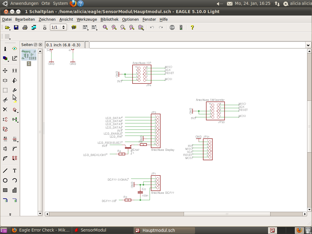Select the Cut (scissors) tool

[x=5, y=100]
